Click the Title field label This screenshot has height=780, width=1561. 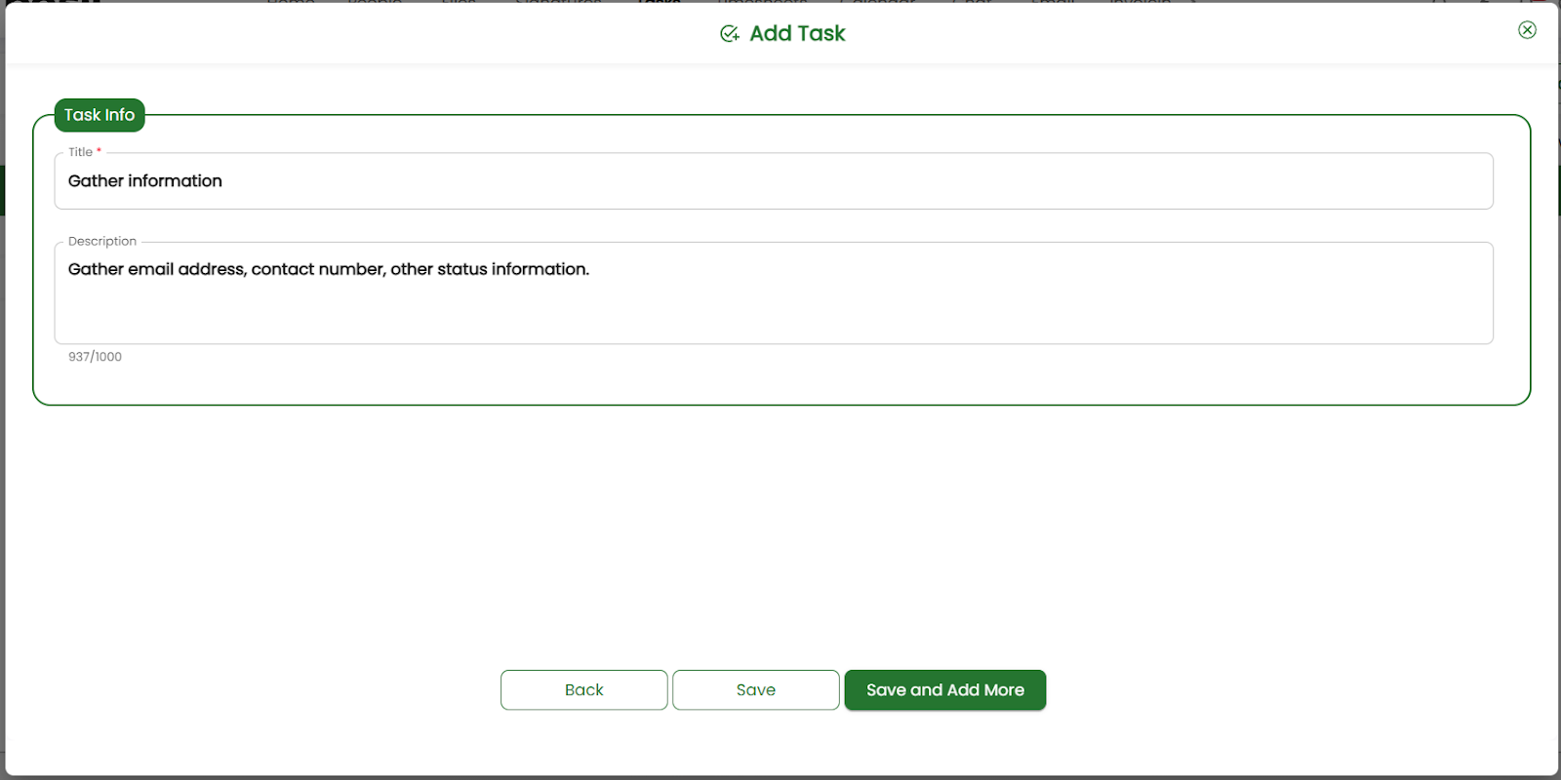80,152
